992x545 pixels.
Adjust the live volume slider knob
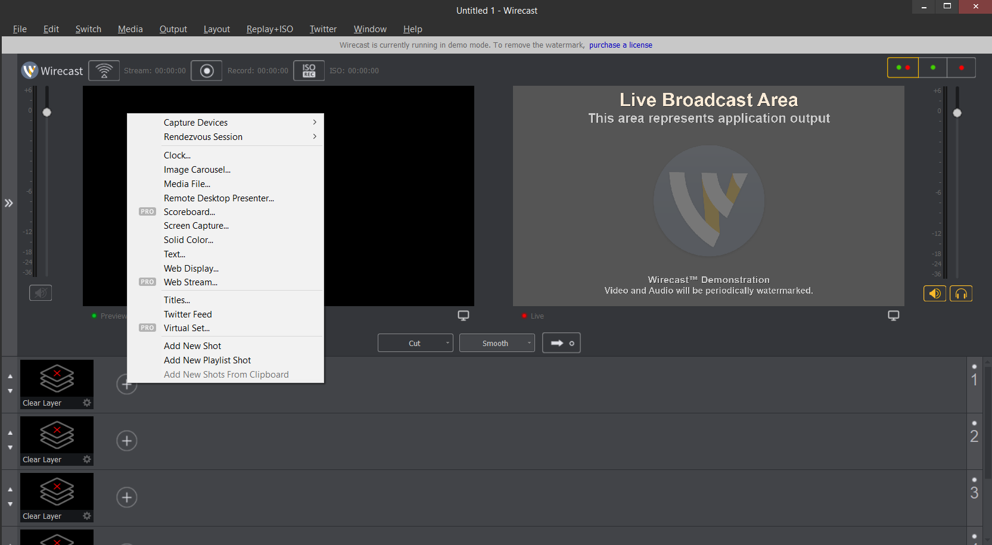tap(957, 113)
